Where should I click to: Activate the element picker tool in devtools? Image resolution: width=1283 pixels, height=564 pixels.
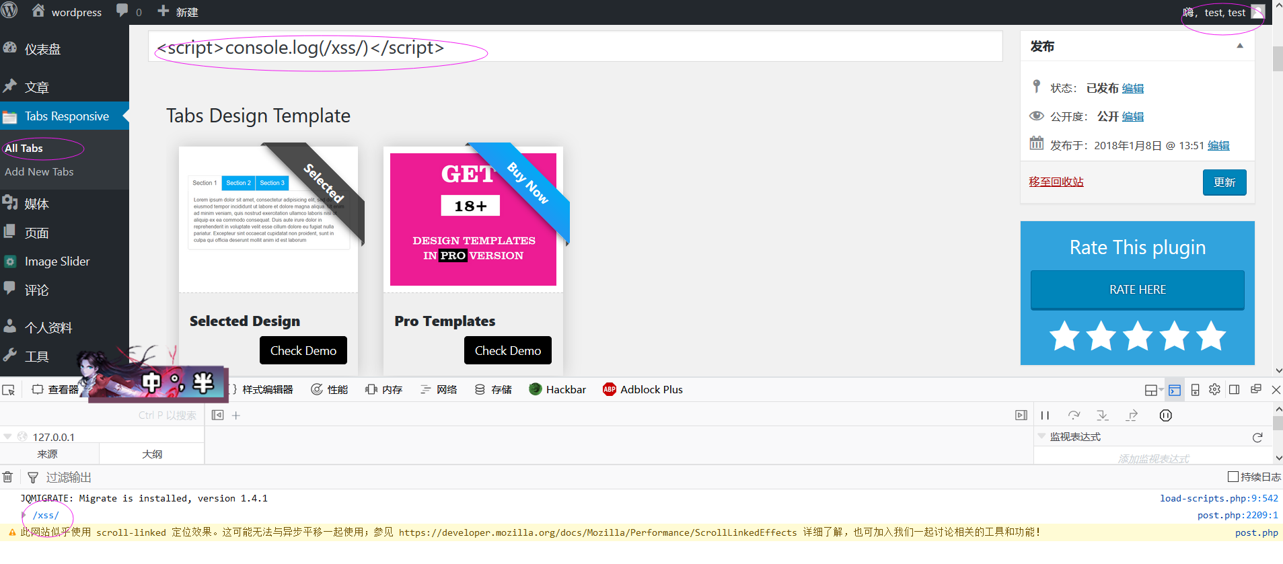coord(9,390)
